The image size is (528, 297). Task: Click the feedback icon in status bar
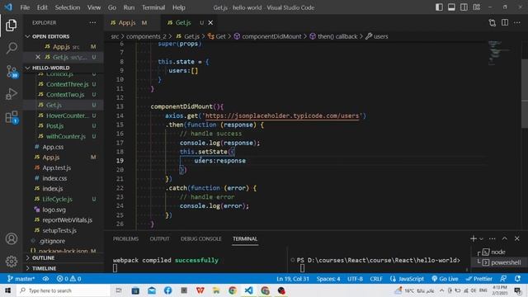pos(503,279)
